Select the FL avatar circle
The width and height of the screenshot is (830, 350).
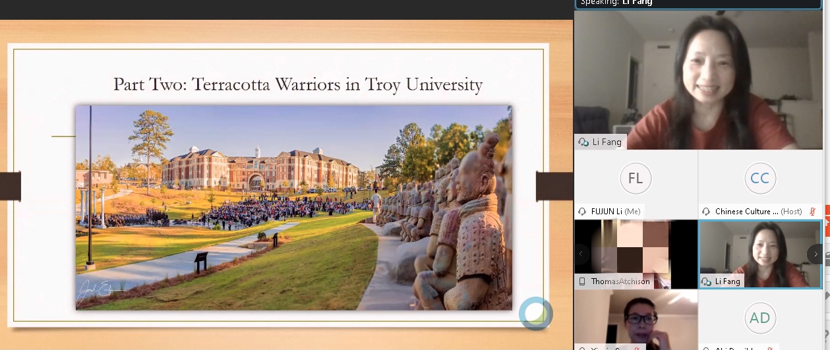[635, 179]
